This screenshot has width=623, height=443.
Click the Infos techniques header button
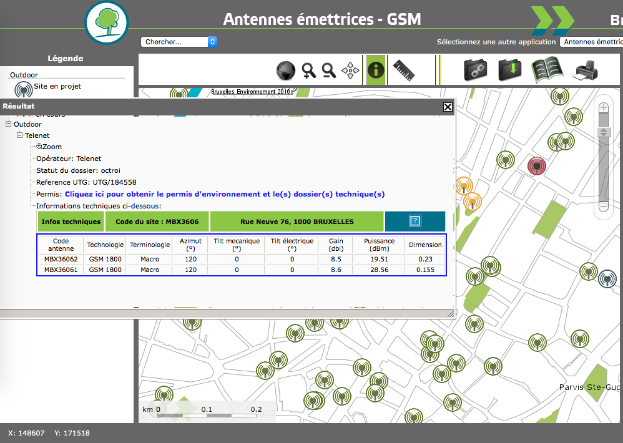[x=71, y=221]
